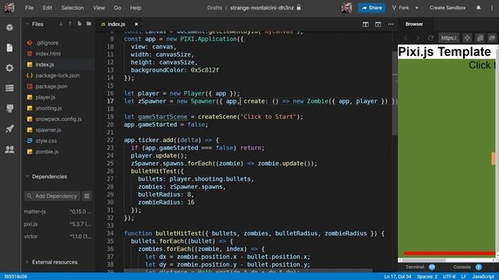Click the Fork button

pos(401,8)
